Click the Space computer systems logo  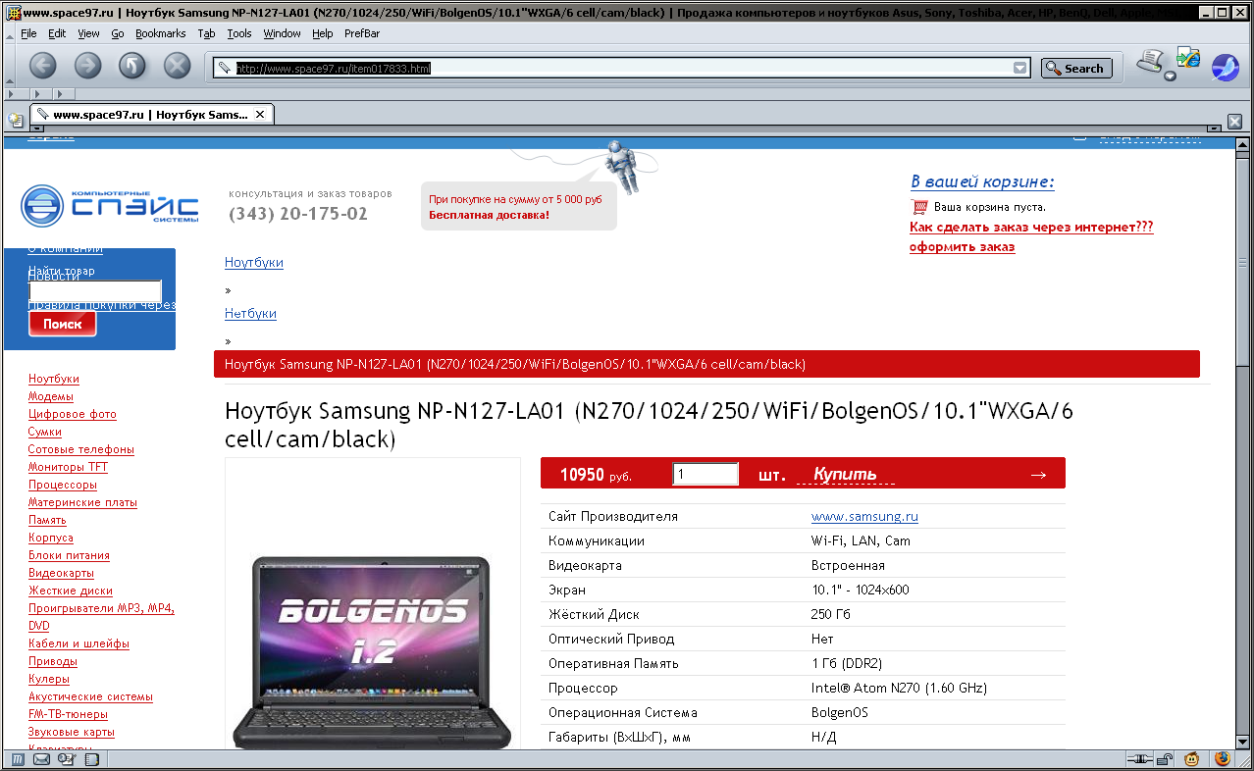110,205
